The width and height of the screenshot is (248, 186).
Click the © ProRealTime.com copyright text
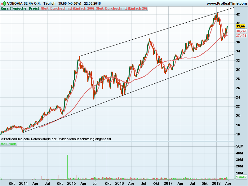(x=15, y=139)
